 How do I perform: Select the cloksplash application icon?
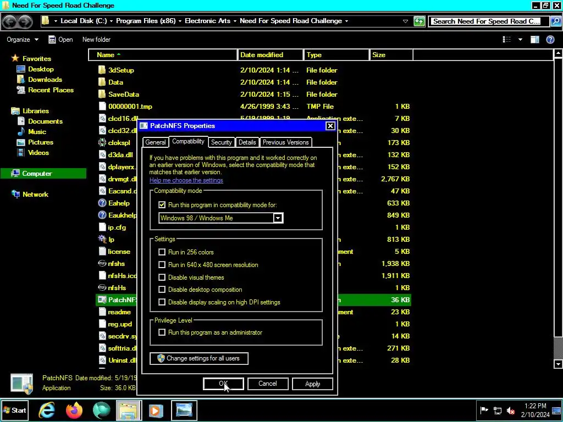point(102,142)
